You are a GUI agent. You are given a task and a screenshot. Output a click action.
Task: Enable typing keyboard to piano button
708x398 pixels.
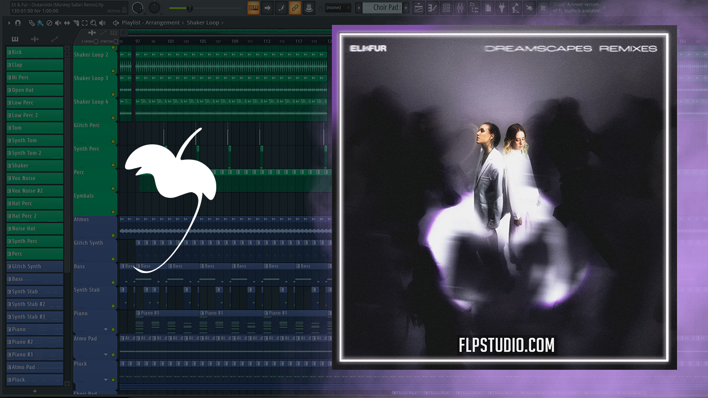pyautogui.click(x=253, y=8)
